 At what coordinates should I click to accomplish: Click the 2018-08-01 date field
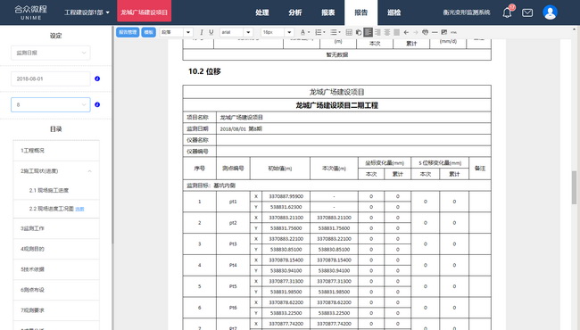(51, 78)
